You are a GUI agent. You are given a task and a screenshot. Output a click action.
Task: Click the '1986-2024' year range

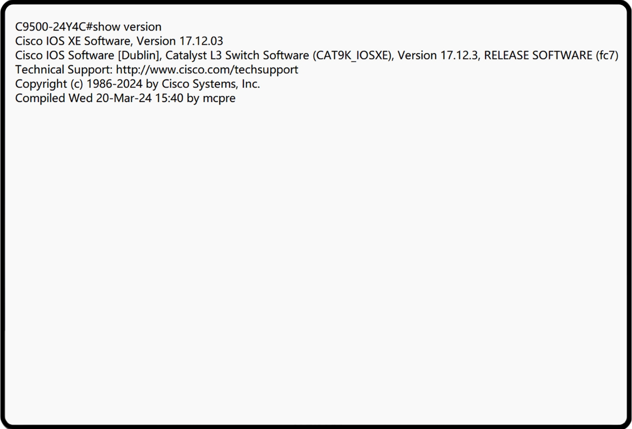coord(114,84)
